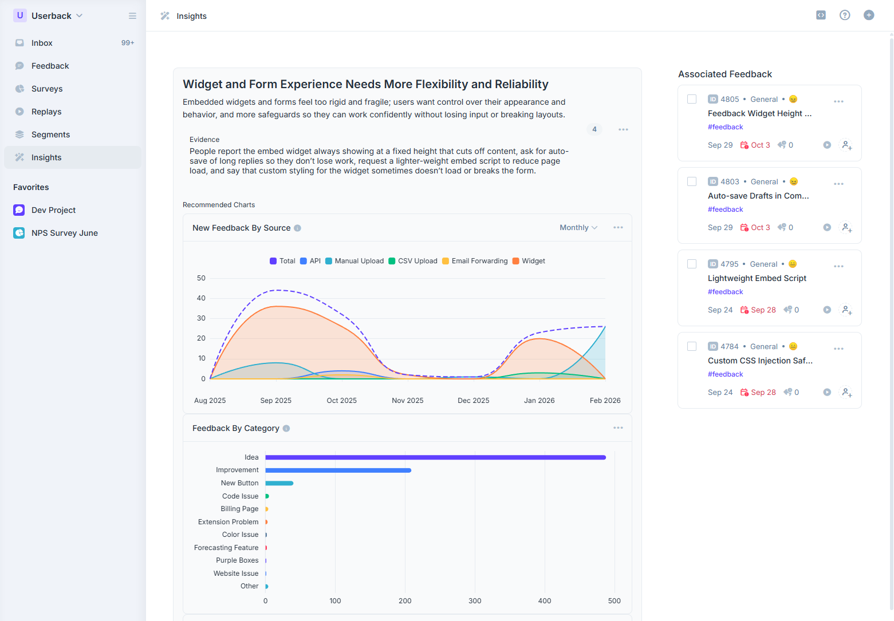
Task: Open three-dot menu on feedback 4795
Action: coord(838,266)
